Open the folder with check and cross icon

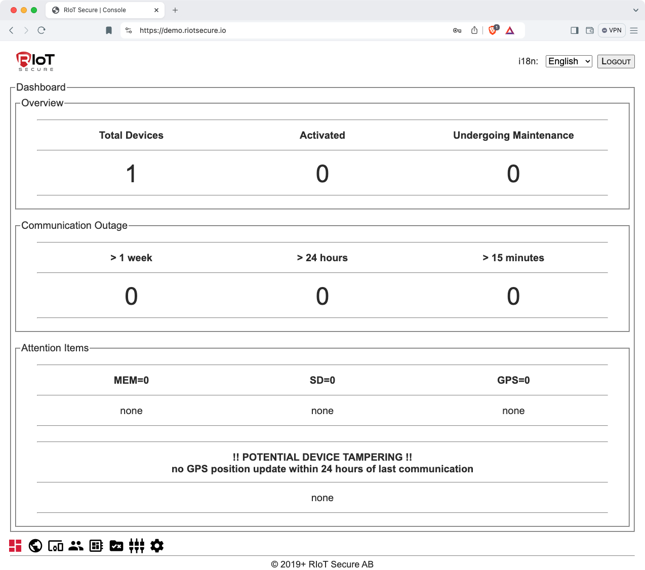pos(116,546)
